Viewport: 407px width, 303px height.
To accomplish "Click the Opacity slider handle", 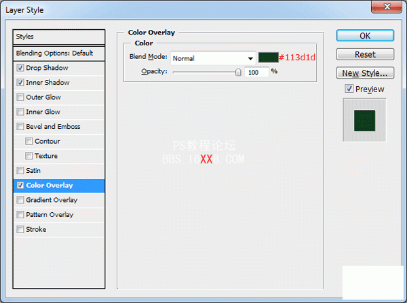I will click(238, 72).
